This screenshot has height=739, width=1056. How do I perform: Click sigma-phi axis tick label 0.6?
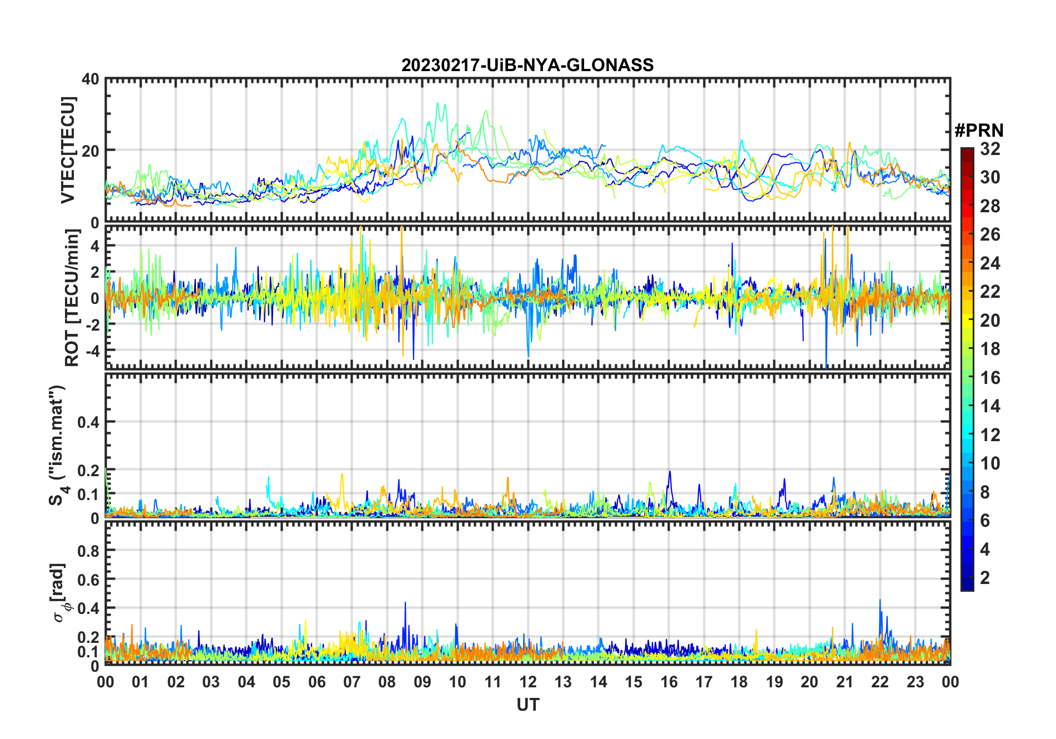click(x=88, y=580)
